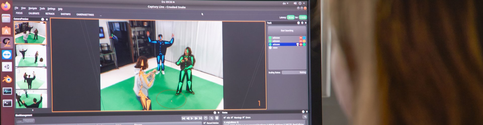This screenshot has height=125, width=483.
Task: Open the de keyboard language dropdown
Action: tap(285, 3)
